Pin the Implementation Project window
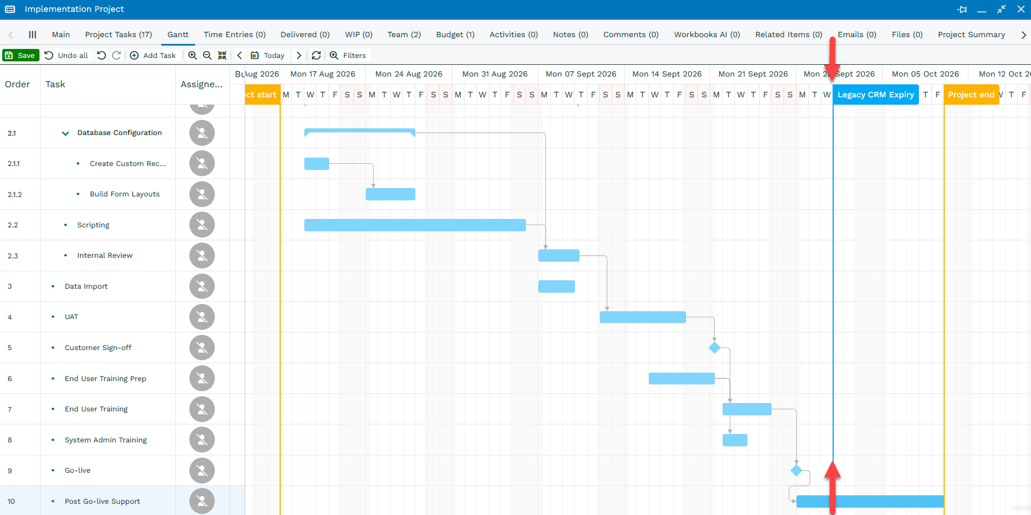Viewport: 1031px width, 515px height. click(962, 9)
